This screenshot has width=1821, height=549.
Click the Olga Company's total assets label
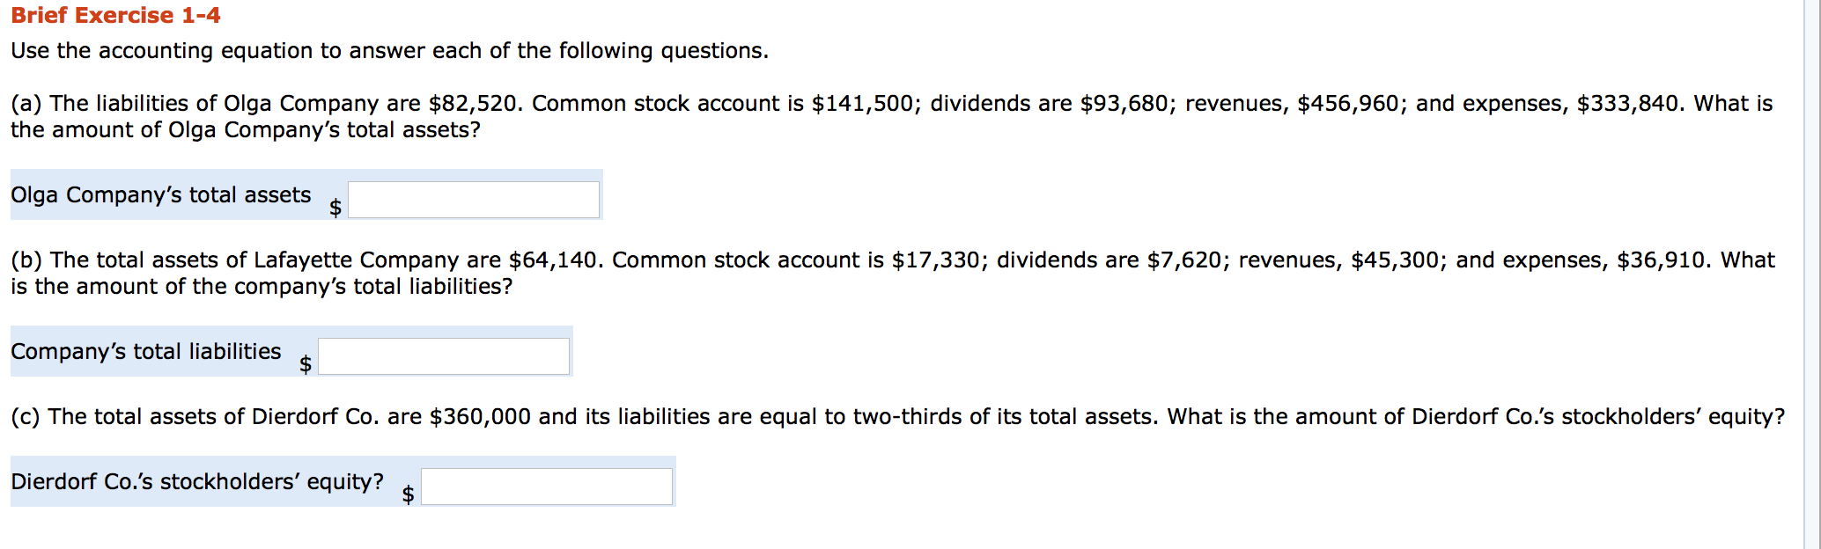pos(161,195)
